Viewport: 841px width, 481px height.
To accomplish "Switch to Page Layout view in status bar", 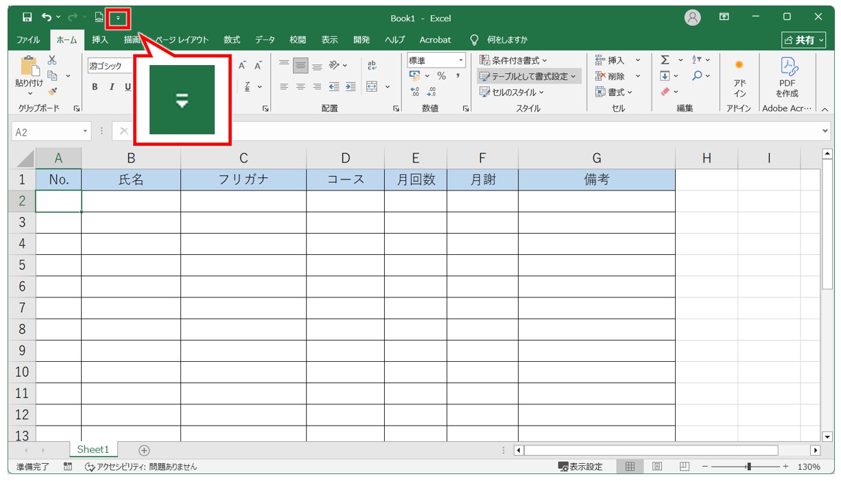I will [657, 467].
